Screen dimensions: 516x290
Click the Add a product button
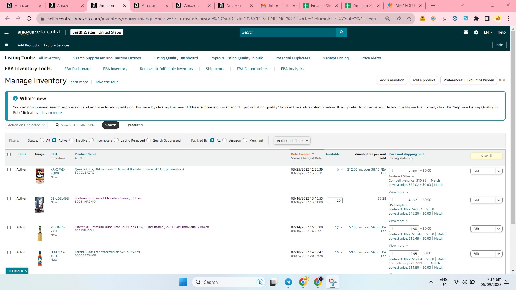click(424, 80)
